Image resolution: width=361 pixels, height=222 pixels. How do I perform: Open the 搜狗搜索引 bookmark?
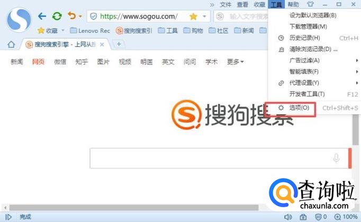[134, 31]
